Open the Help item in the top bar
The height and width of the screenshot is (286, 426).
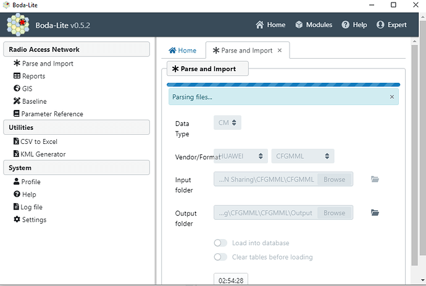pos(354,25)
